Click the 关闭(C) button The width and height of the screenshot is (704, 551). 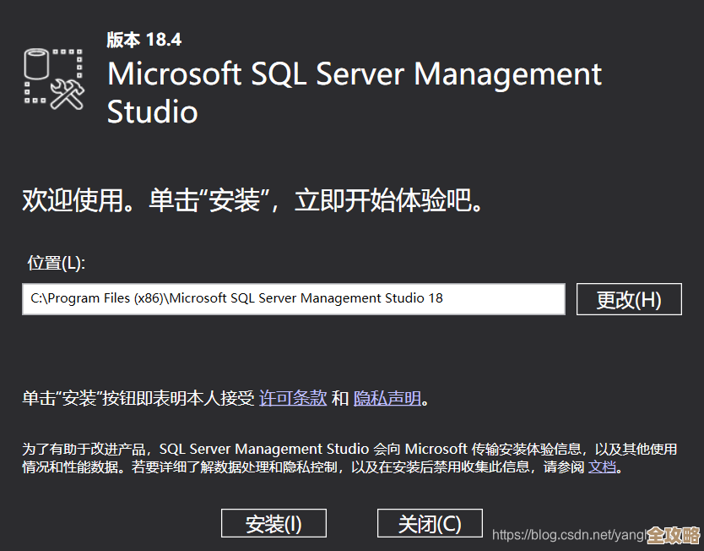pyautogui.click(x=430, y=523)
